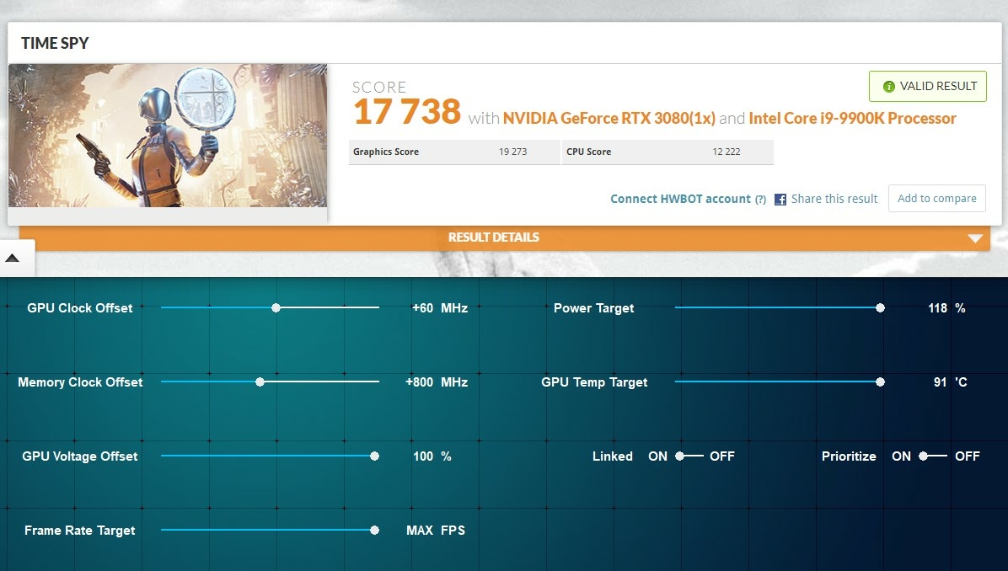Click Share this result link
Viewport: 1008px width, 571px height.
click(834, 199)
